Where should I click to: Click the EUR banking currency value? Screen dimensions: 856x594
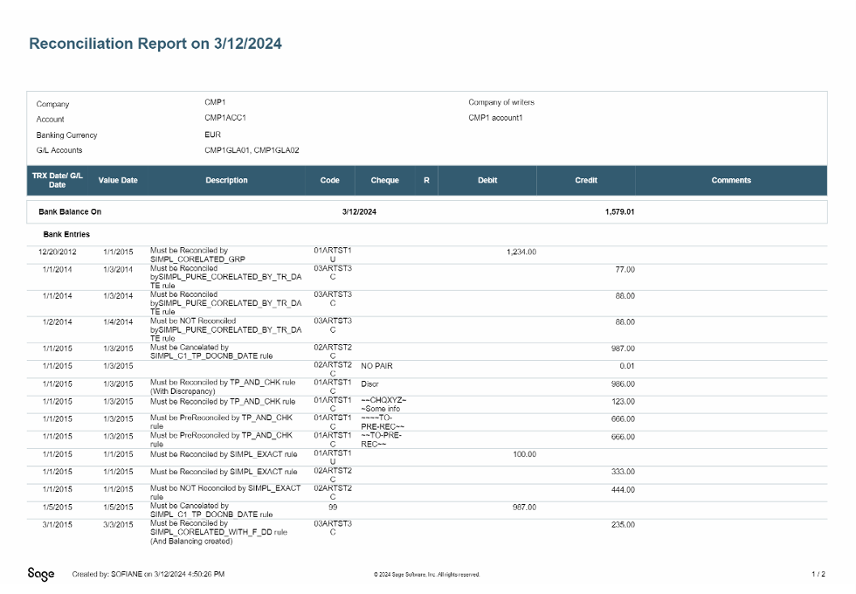[213, 135]
